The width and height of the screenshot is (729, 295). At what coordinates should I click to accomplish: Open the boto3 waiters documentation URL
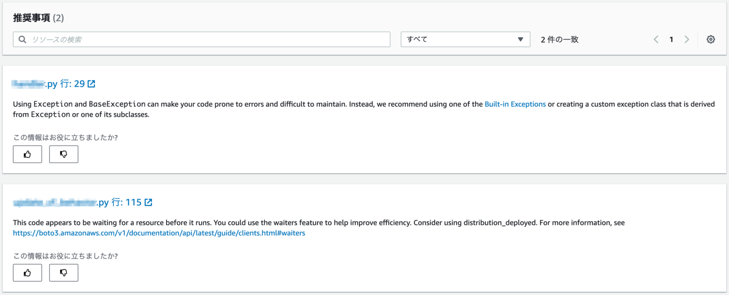[159, 233]
